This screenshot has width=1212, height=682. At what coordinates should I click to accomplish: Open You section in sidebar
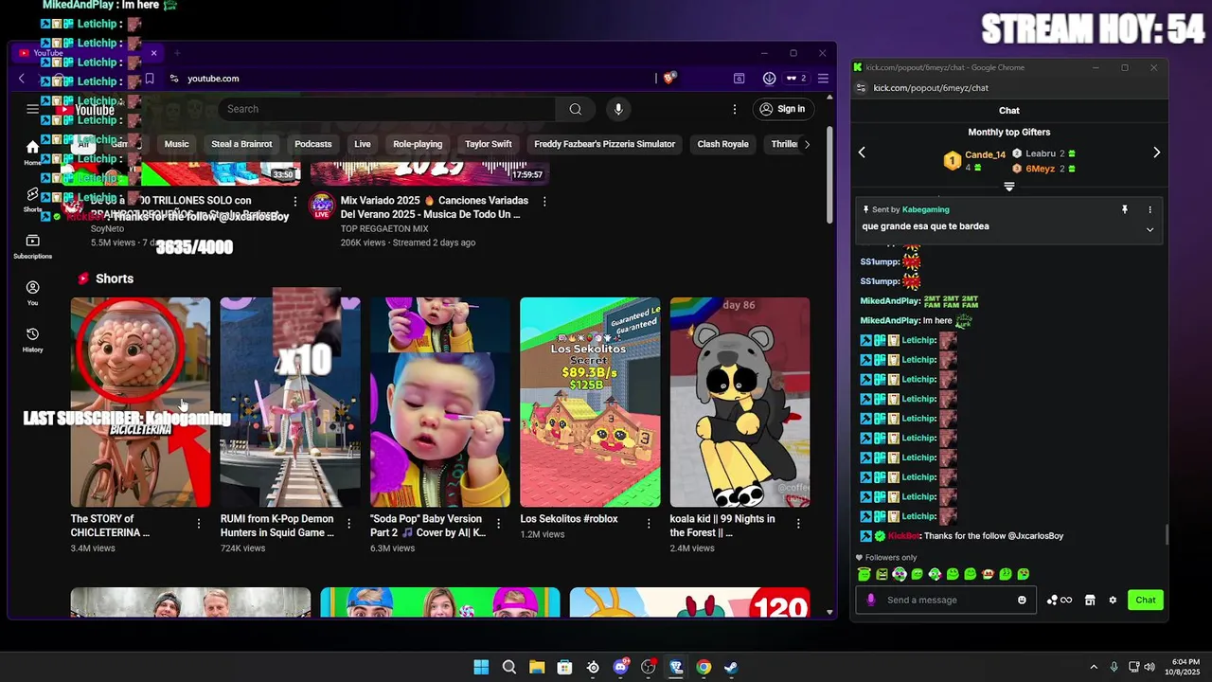[32, 293]
